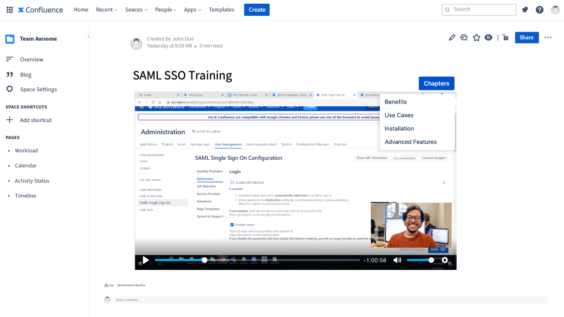Open Templates in the top navigation
This screenshot has height=317, width=564.
[222, 10]
